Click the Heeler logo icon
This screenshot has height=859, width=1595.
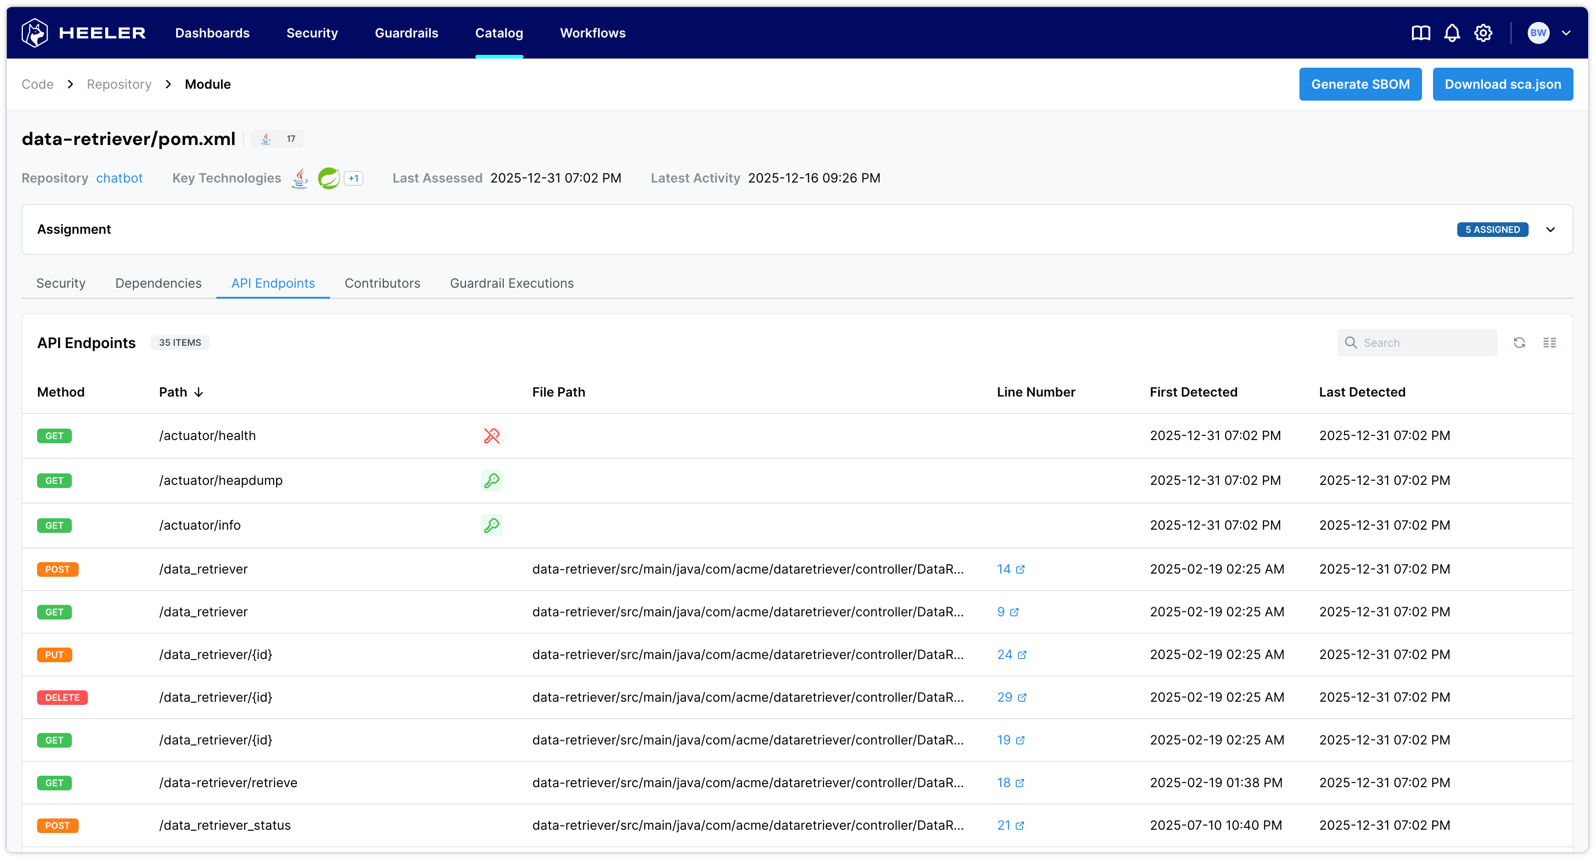[35, 33]
